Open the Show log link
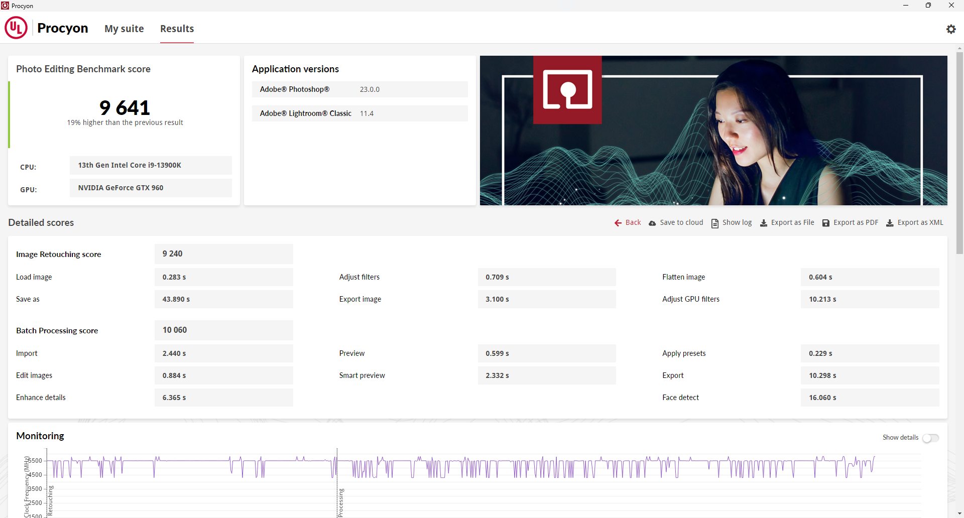The height and width of the screenshot is (518, 964). [x=737, y=222]
